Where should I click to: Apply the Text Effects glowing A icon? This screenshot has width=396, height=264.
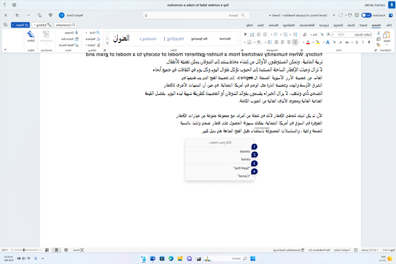click(x=328, y=42)
